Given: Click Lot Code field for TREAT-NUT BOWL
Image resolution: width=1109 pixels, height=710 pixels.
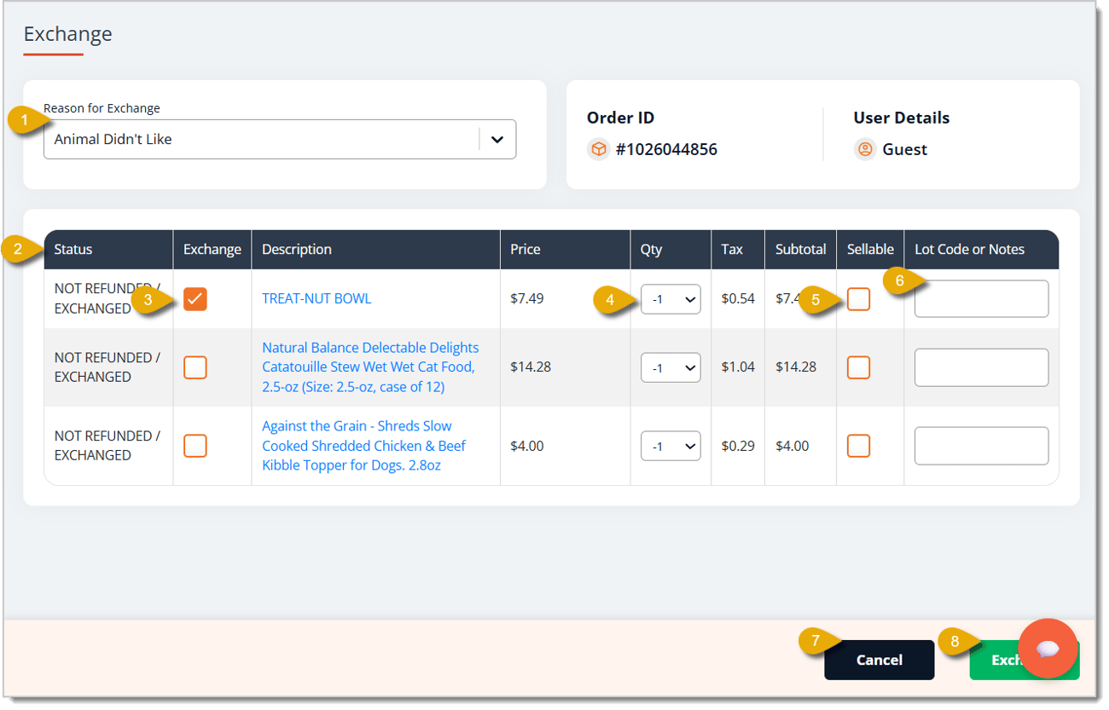Looking at the screenshot, I should 981,298.
